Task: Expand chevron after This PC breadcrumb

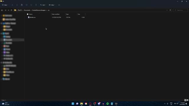Action: 23,10
